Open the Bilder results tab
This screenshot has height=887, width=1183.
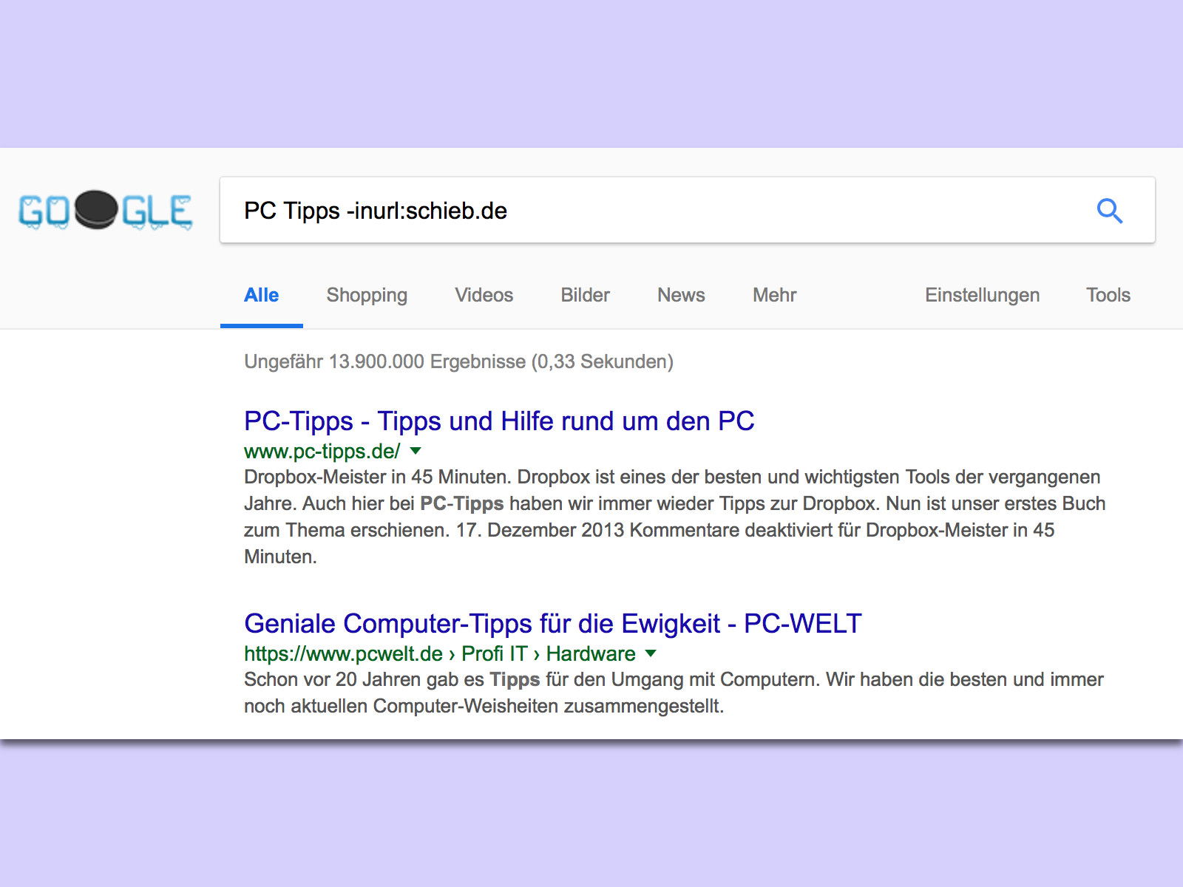tap(585, 295)
